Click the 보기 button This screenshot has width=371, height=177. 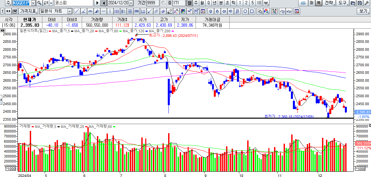point(363,11)
